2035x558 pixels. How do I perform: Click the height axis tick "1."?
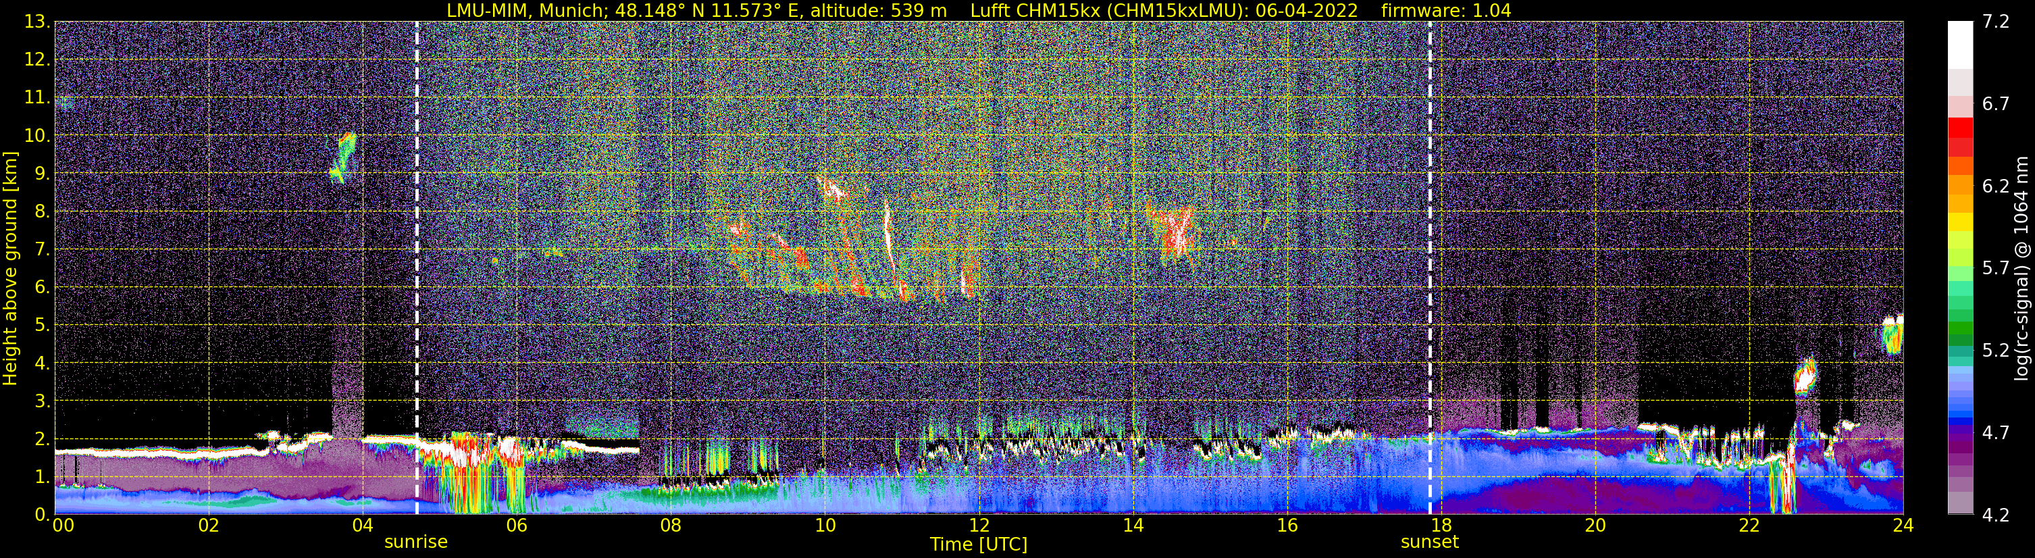click(x=42, y=478)
